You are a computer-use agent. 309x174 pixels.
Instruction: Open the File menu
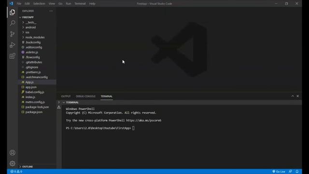19,3
